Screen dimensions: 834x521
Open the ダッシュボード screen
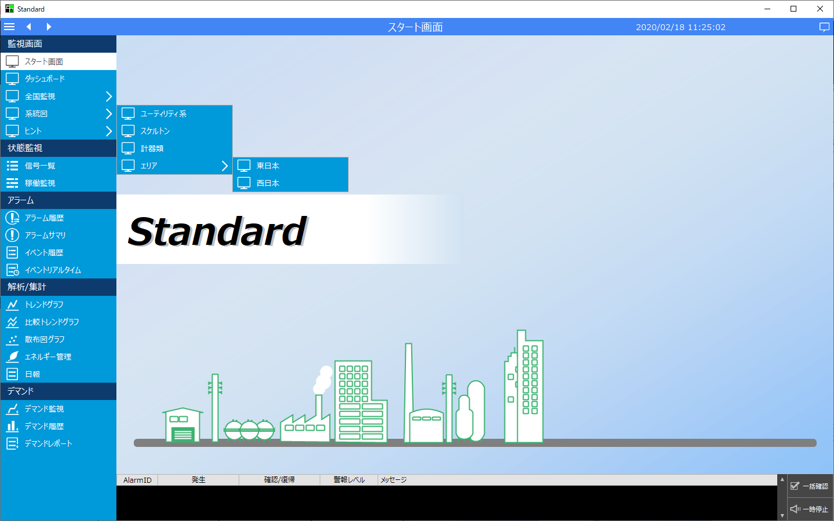tap(45, 79)
